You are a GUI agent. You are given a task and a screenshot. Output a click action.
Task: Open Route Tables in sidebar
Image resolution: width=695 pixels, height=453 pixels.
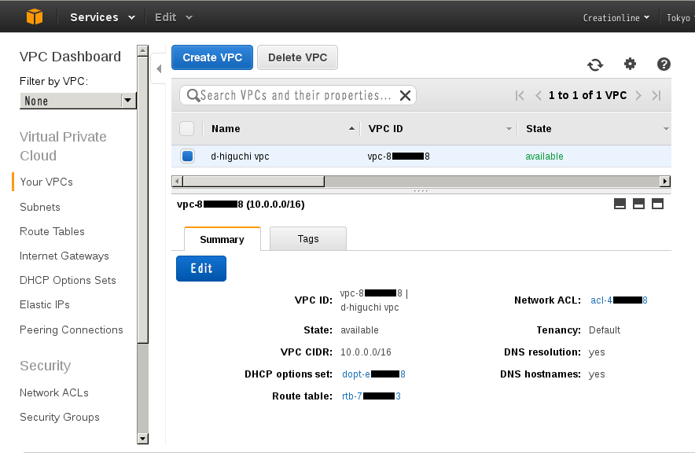[x=52, y=231]
